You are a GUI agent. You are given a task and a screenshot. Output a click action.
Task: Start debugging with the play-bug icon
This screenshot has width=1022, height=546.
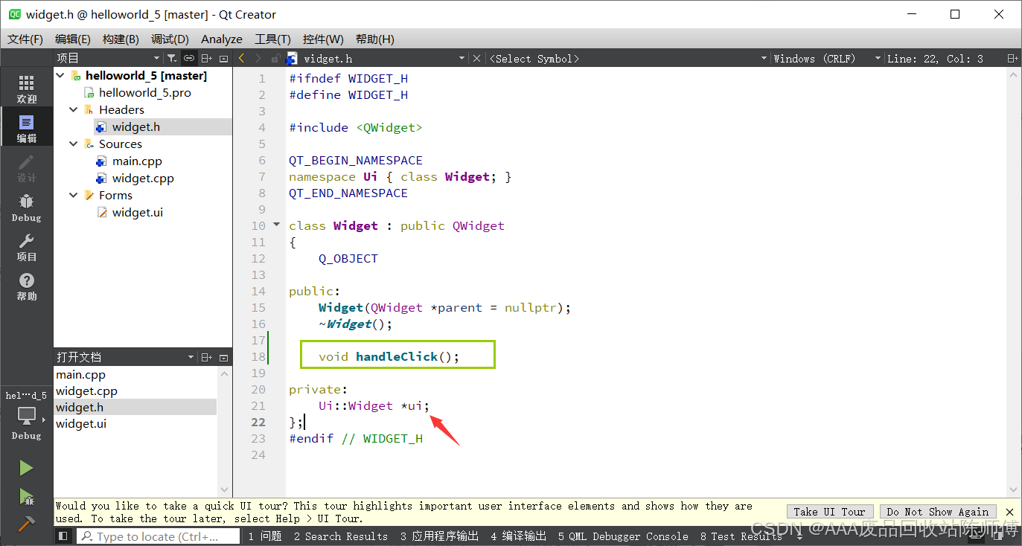(26, 496)
